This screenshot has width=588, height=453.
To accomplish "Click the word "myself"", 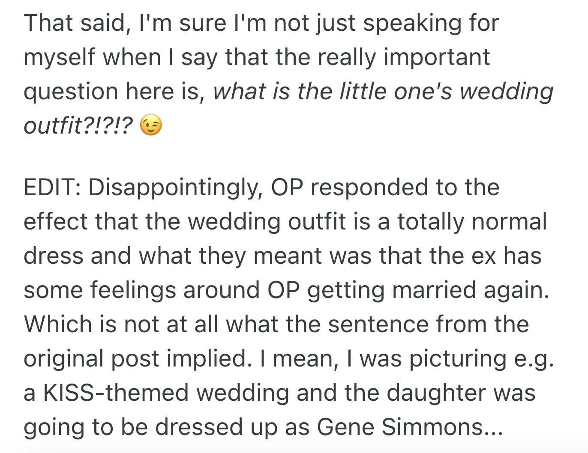I will (59, 57).
